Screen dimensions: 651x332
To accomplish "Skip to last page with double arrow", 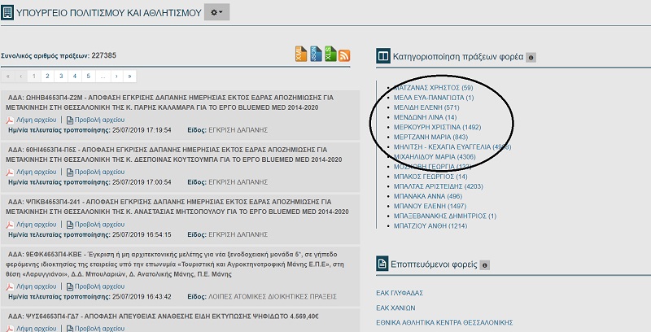I will [129, 76].
